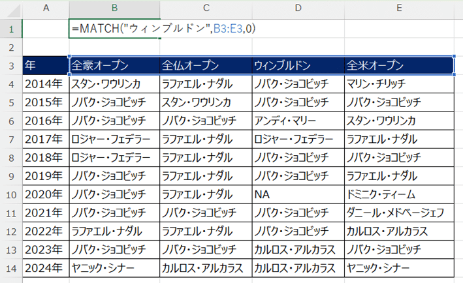Select the 2020年 cell
Image resolution: width=463 pixels, height=283 pixels.
46,194
